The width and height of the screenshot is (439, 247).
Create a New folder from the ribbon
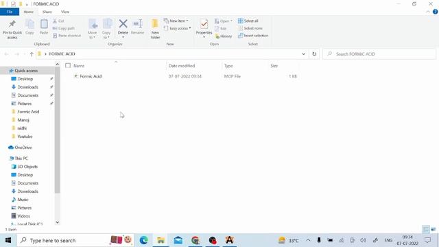coord(155,29)
